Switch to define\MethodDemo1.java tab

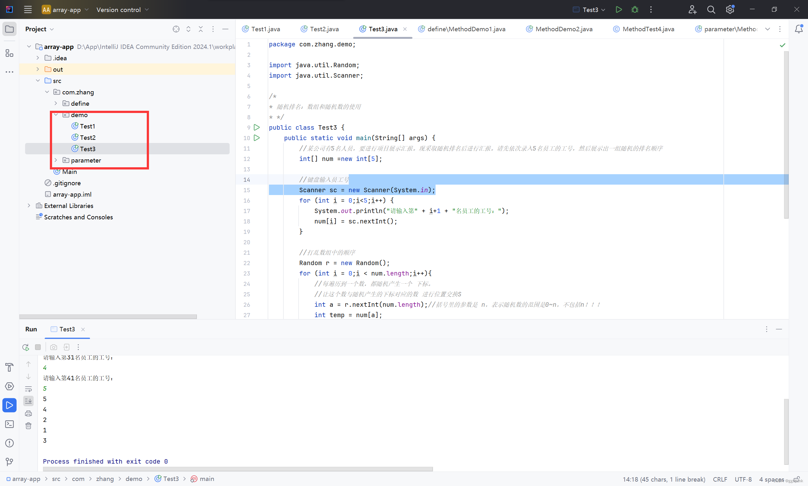click(461, 29)
